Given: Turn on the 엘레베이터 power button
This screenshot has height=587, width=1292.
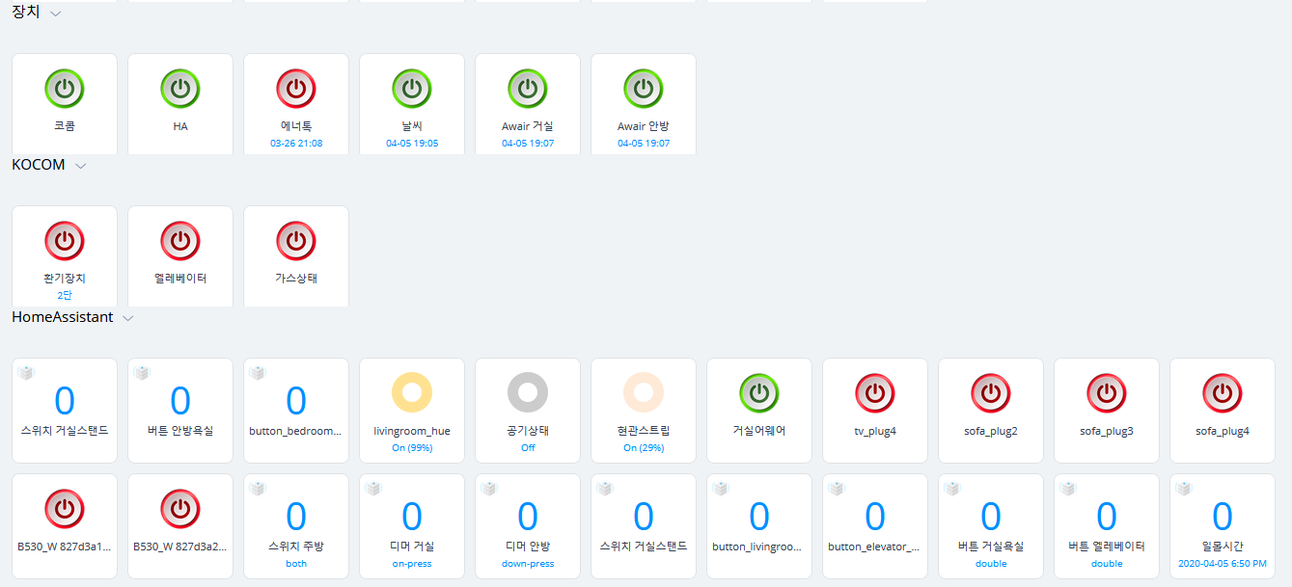Looking at the screenshot, I should (180, 241).
